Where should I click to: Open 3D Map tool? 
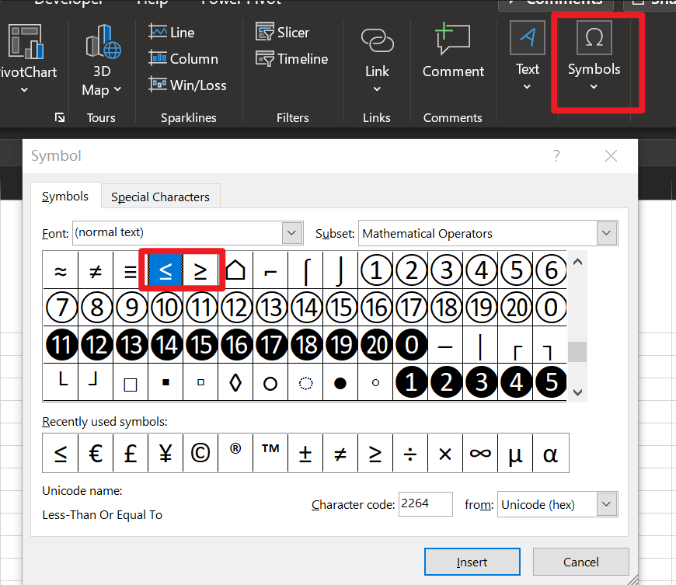click(x=102, y=61)
